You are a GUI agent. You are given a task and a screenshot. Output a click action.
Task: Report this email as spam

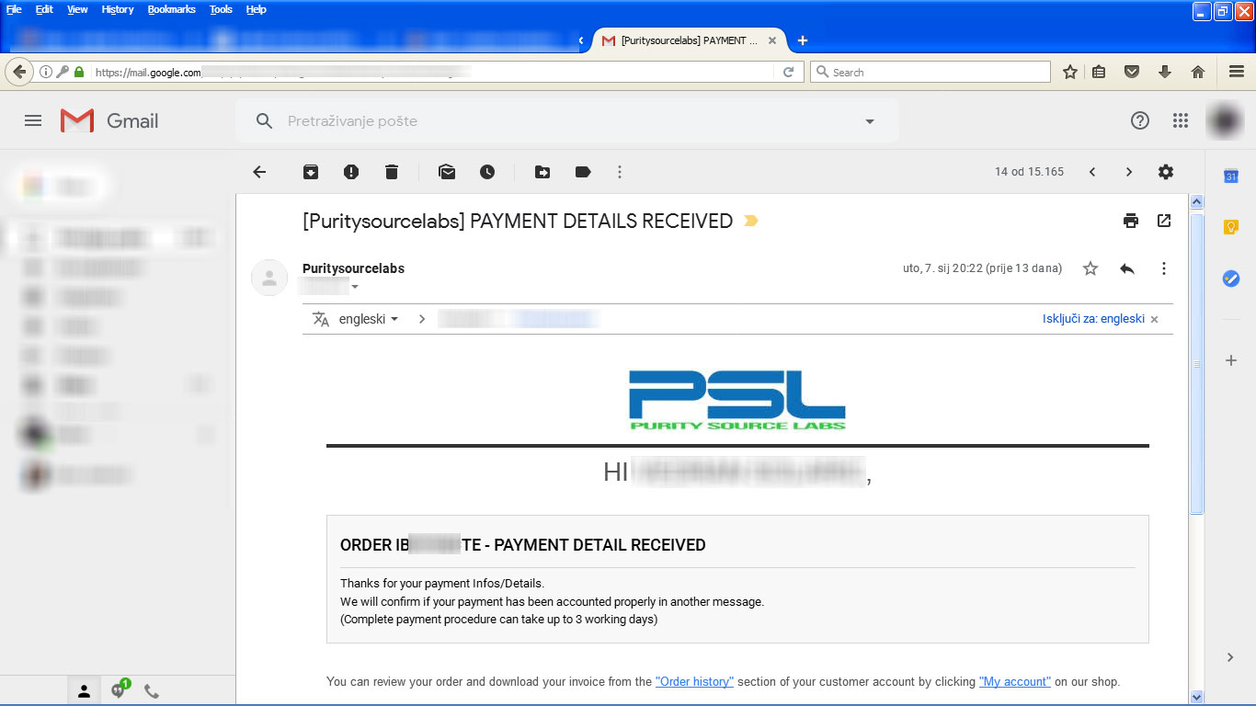(351, 172)
